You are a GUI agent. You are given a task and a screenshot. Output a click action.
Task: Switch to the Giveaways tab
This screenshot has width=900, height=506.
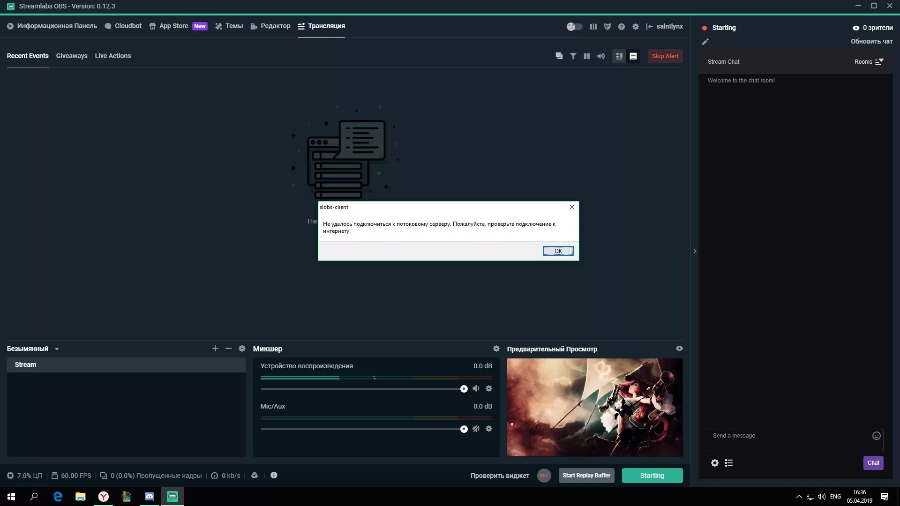tap(72, 56)
